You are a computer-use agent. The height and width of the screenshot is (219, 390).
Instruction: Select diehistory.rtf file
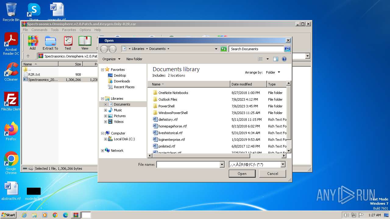point(168,120)
